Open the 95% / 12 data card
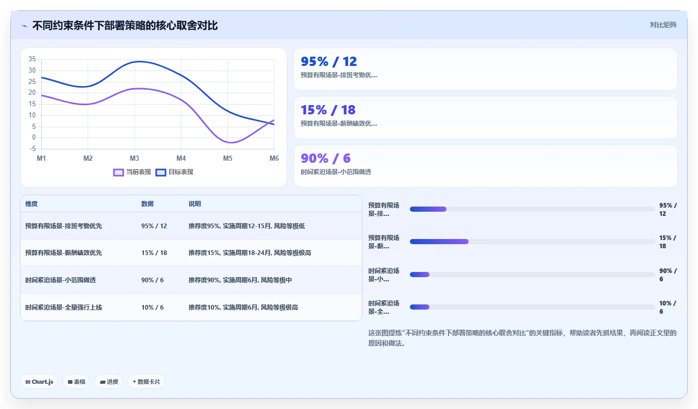 [485, 69]
